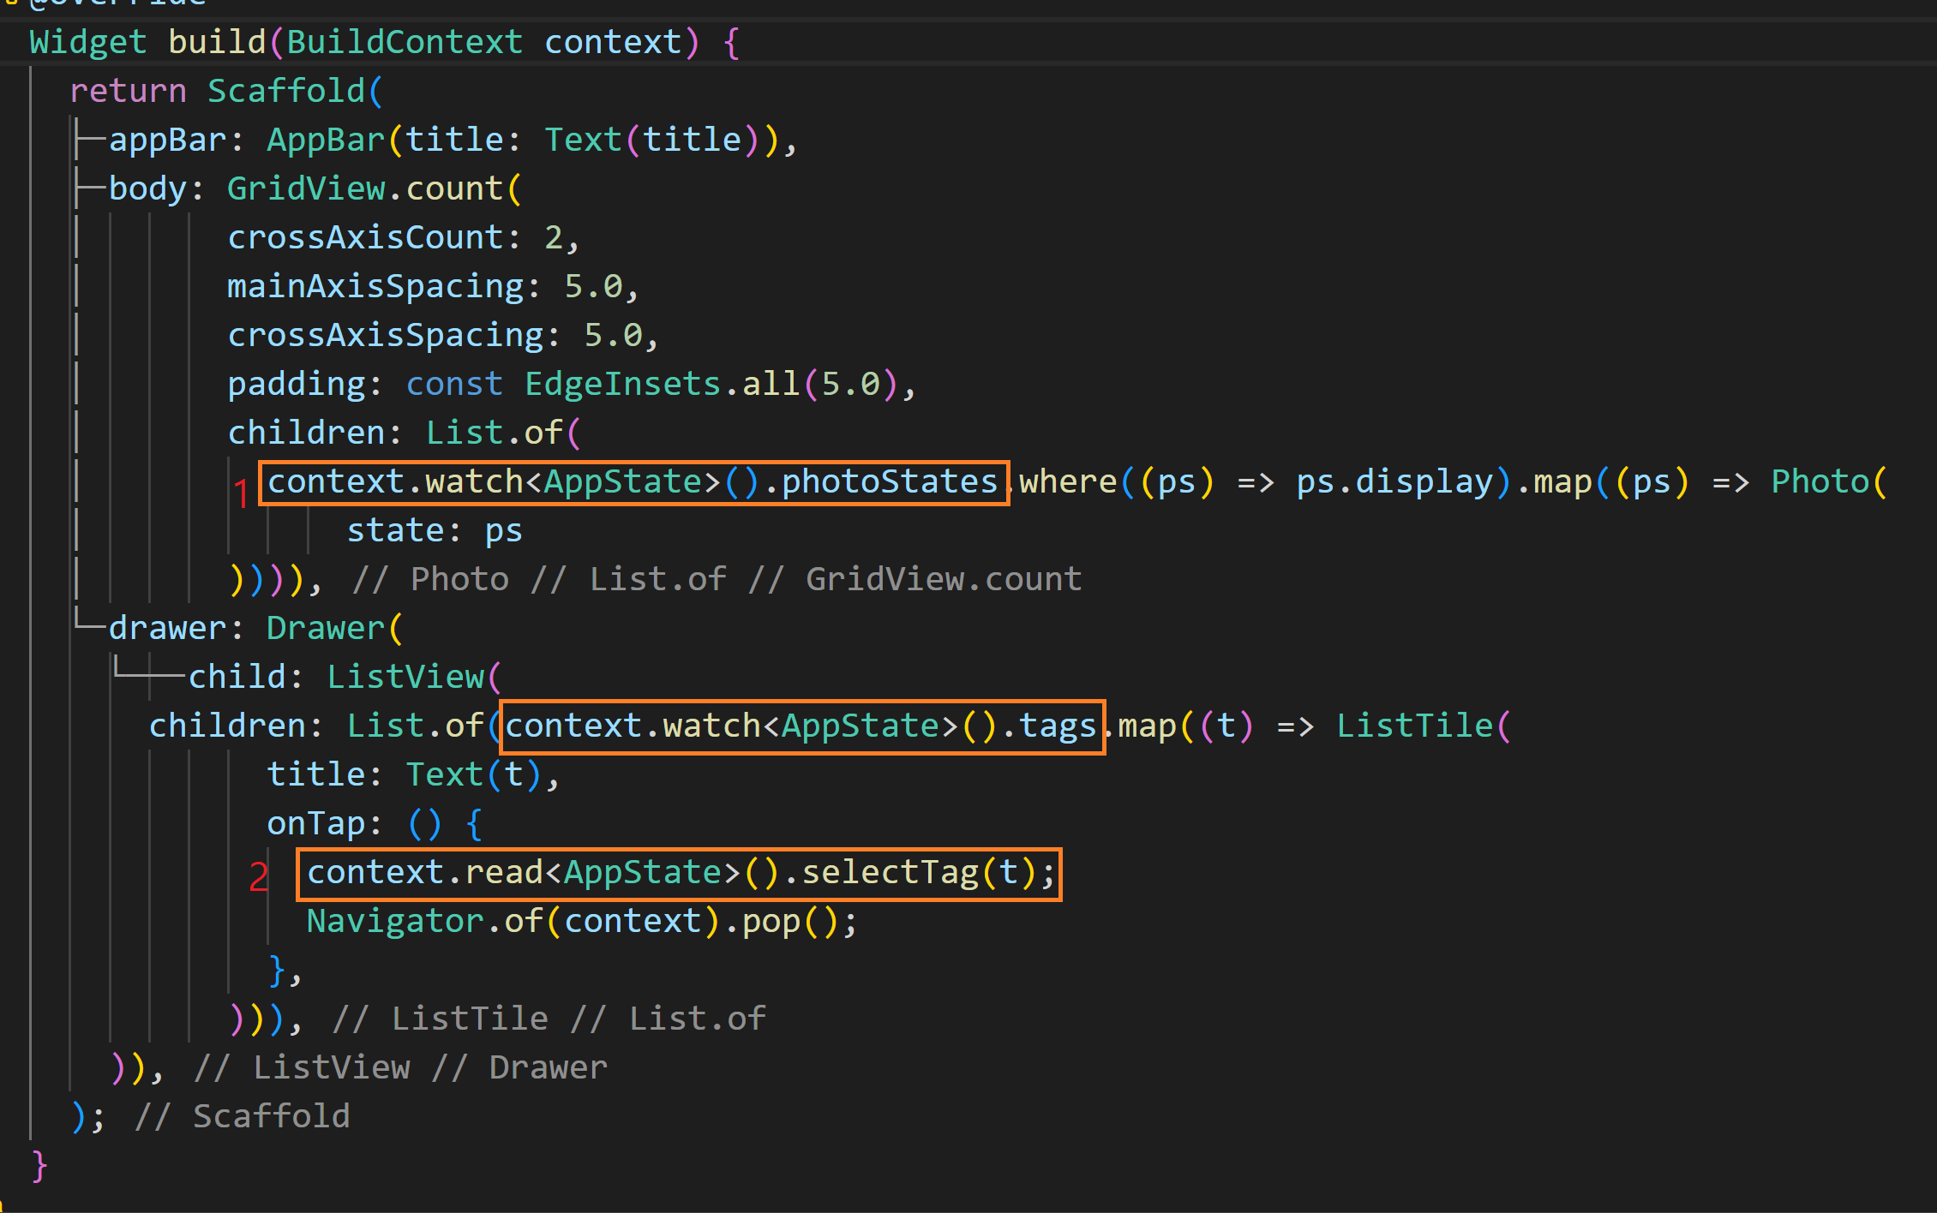1937x1213 pixels.
Task: Click the crossAxisCount parameter name
Action: [x=365, y=237]
